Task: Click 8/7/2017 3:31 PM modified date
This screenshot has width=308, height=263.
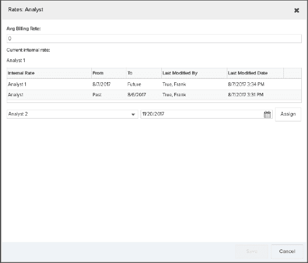Action: point(245,95)
